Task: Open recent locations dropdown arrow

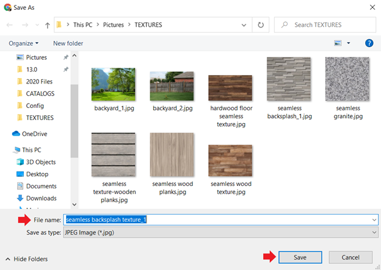Action: pos(37,25)
